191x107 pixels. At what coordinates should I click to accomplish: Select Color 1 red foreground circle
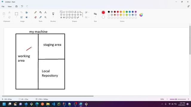pyautogui.click(x=103, y=12)
